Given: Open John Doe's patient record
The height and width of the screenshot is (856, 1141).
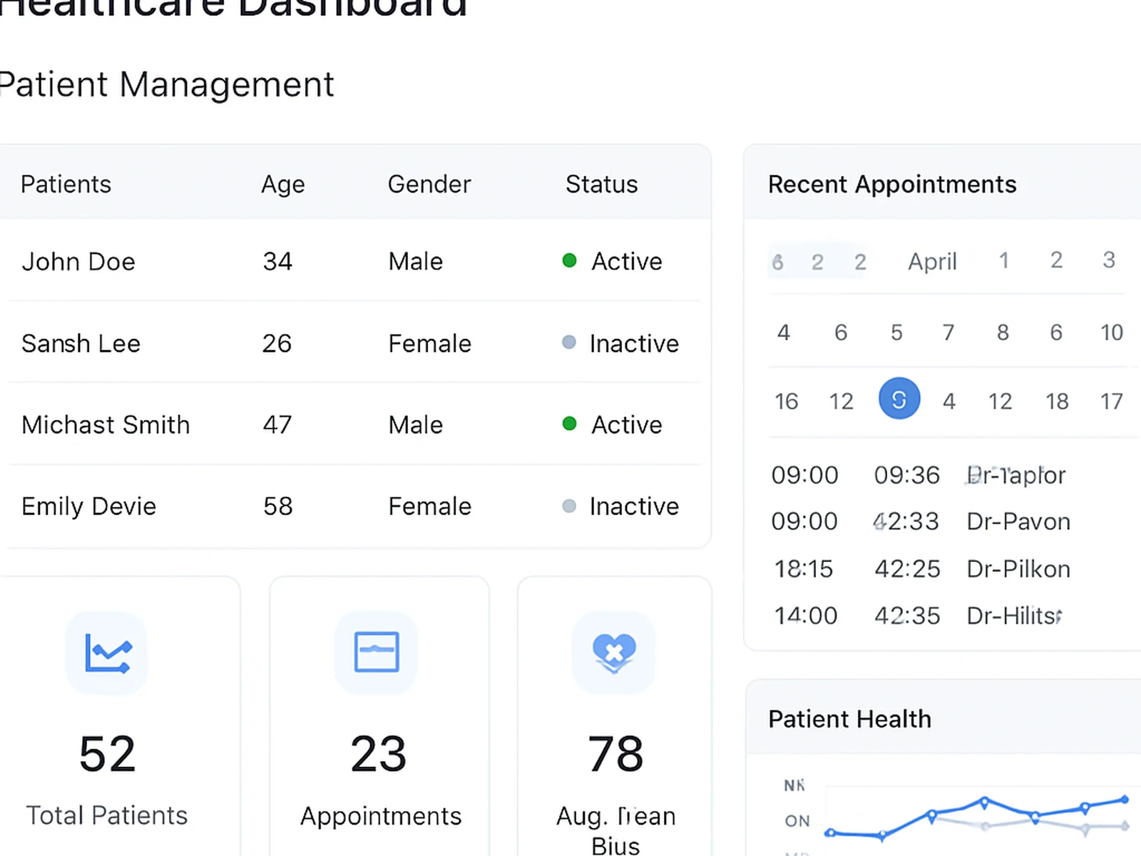Looking at the screenshot, I should point(78,262).
